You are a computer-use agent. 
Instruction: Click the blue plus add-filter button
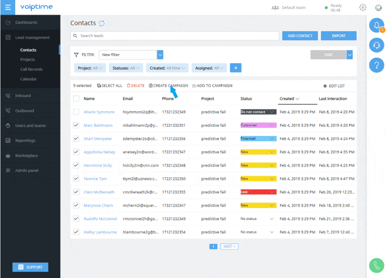pyautogui.click(x=236, y=68)
